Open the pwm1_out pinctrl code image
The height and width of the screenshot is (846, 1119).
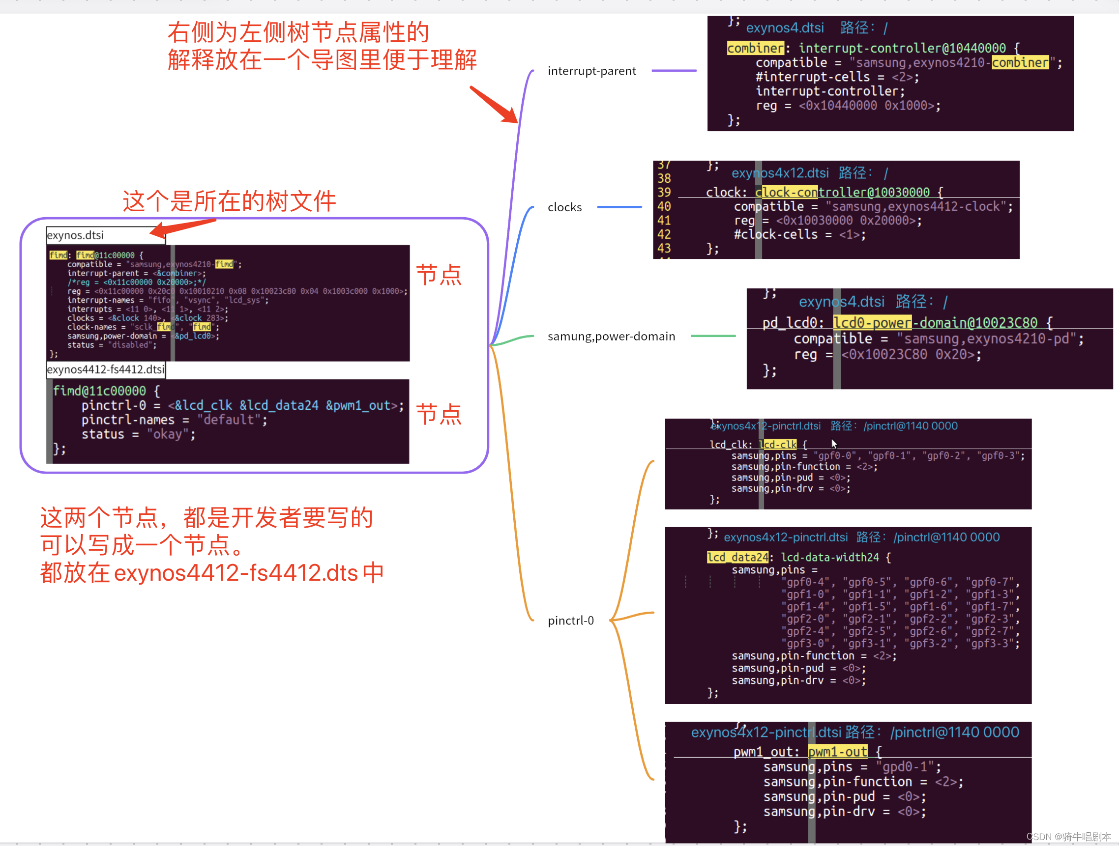(849, 782)
